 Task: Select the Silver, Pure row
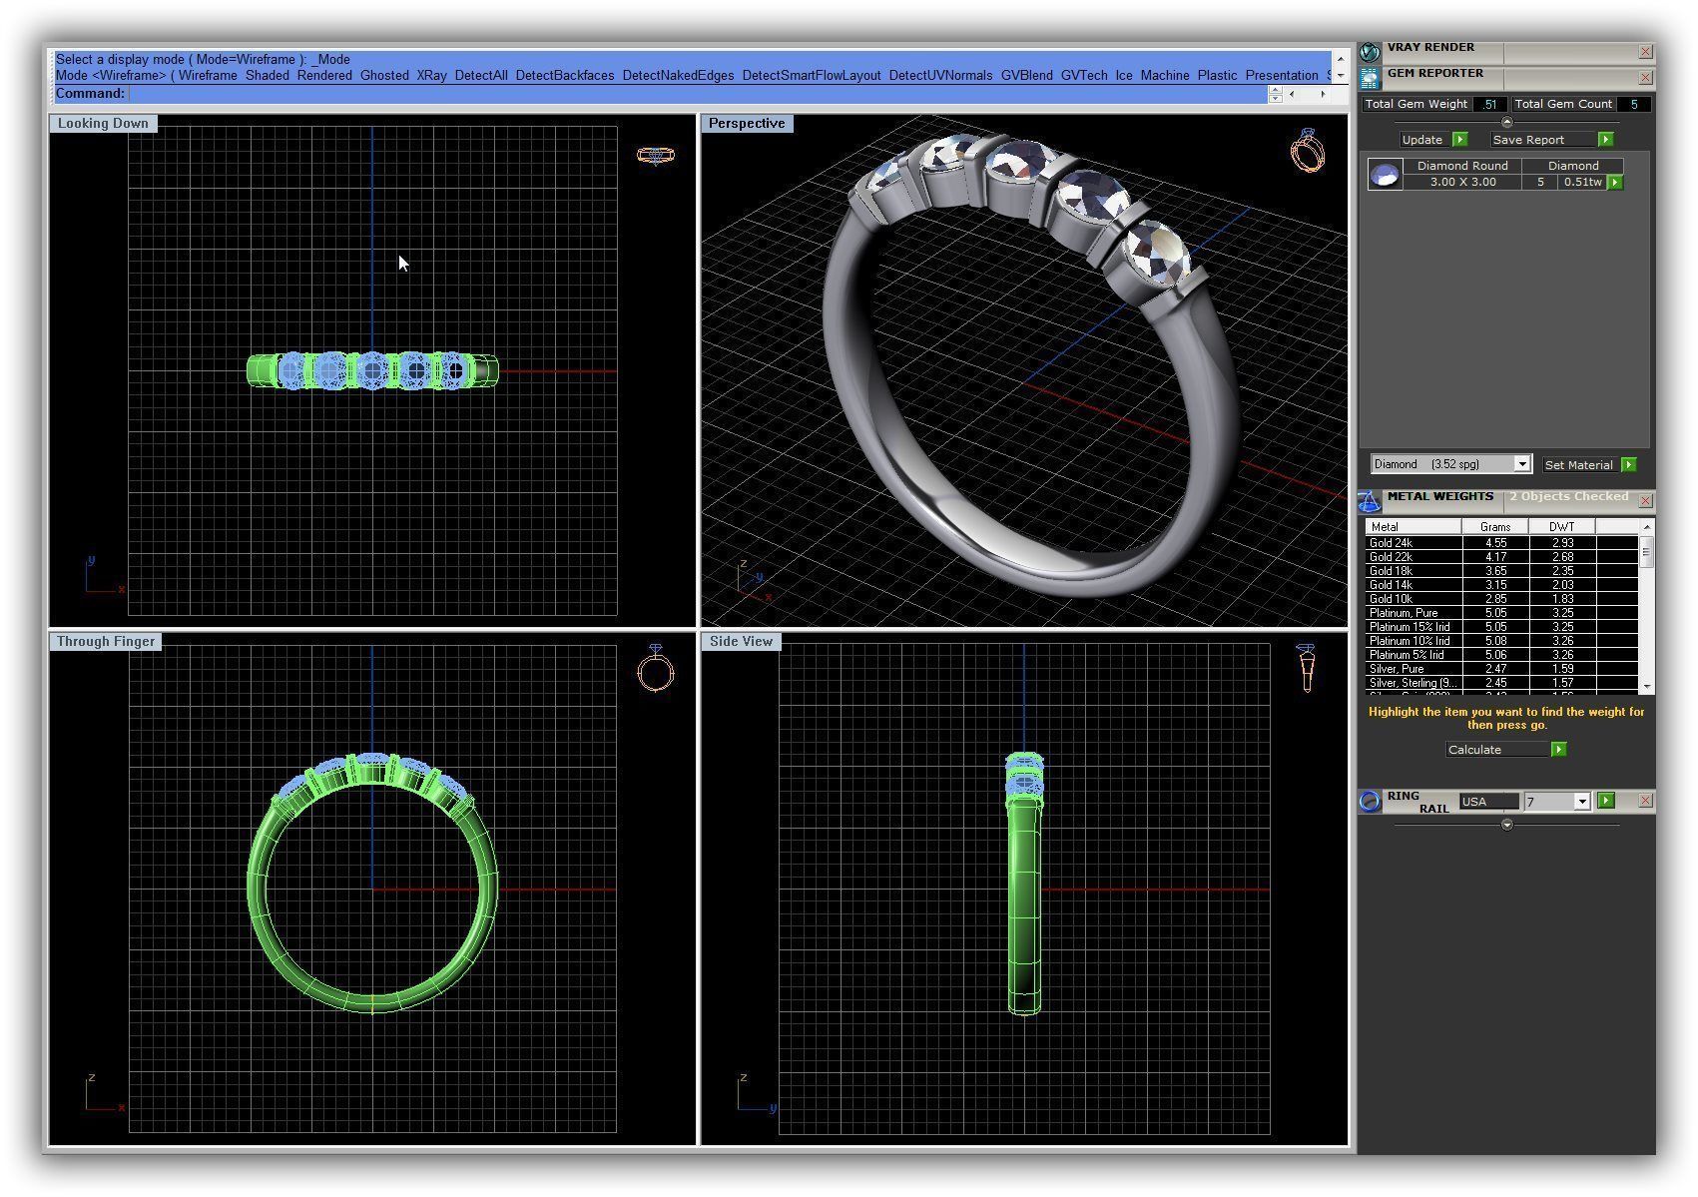click(x=1501, y=669)
